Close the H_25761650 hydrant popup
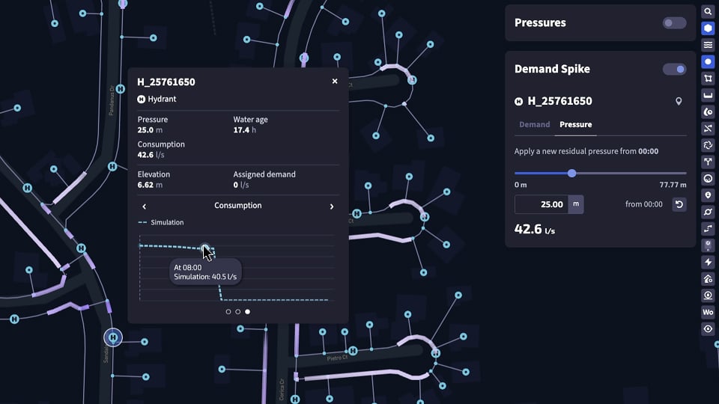 (335, 82)
